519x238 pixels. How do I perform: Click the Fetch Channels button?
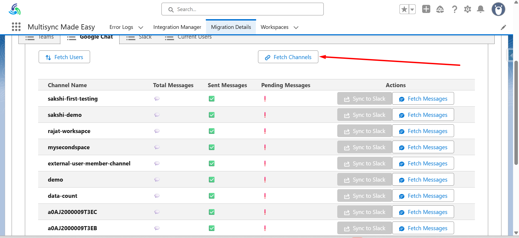click(x=288, y=57)
